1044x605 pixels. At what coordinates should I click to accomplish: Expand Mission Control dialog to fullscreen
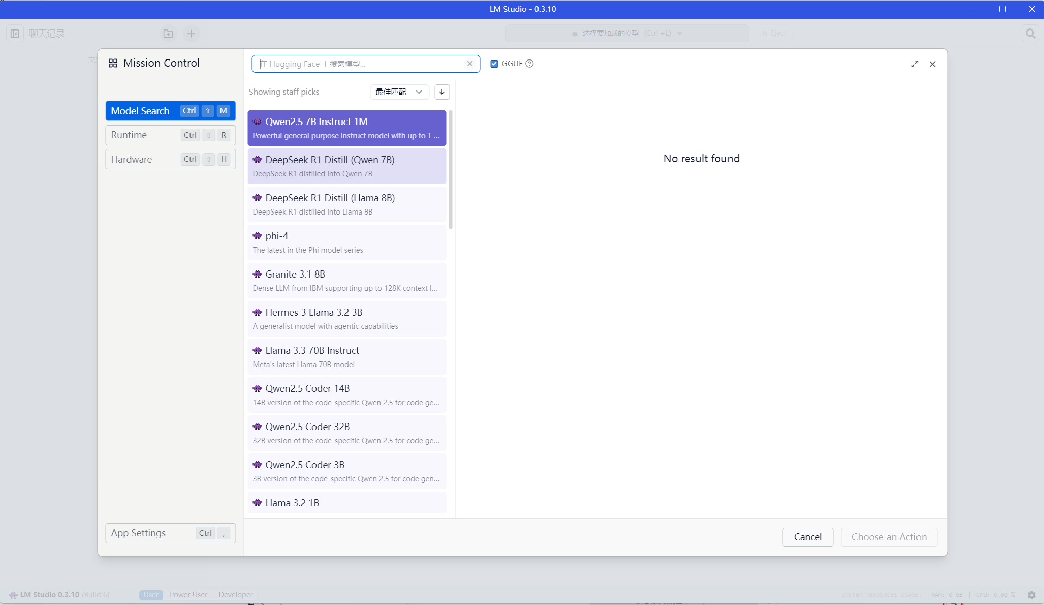click(x=914, y=64)
